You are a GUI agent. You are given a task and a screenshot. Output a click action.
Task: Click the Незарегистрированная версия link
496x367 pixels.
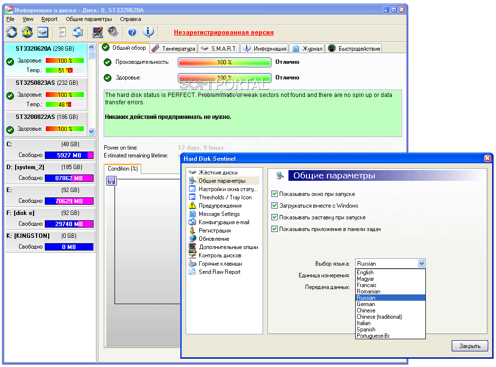pyautogui.click(x=224, y=32)
